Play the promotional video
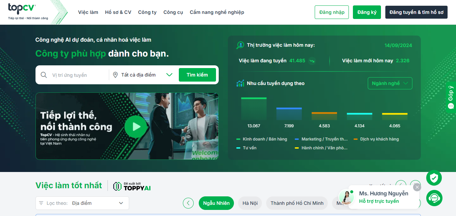This screenshot has height=216, width=456. 136,127
